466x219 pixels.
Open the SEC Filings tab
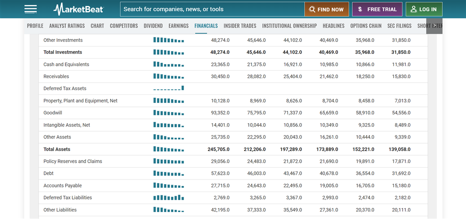tap(400, 26)
